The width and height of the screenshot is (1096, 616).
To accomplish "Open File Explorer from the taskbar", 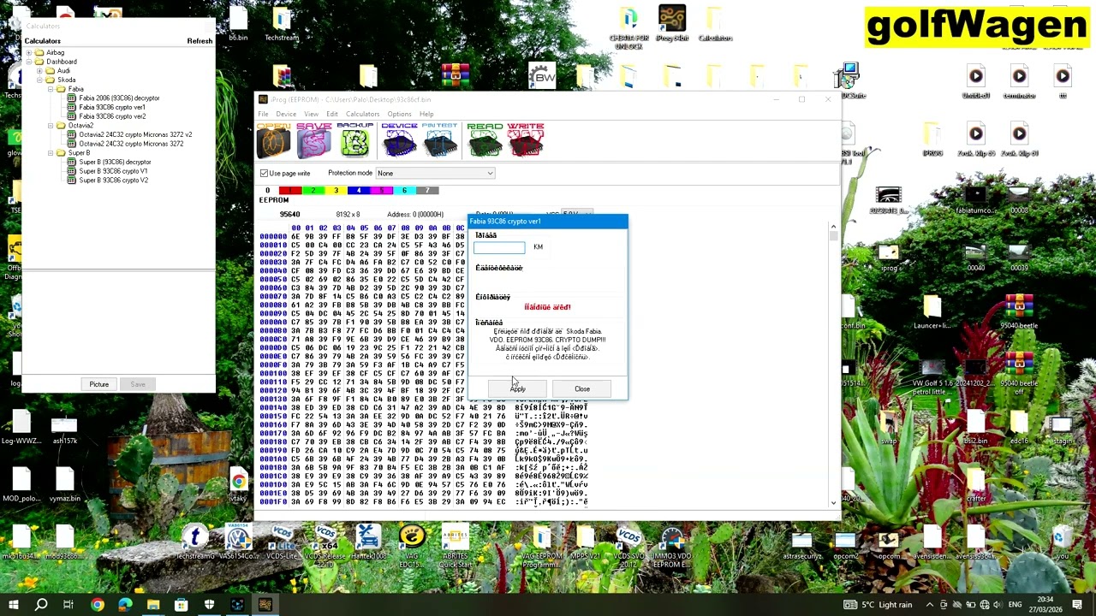I will click(x=153, y=605).
